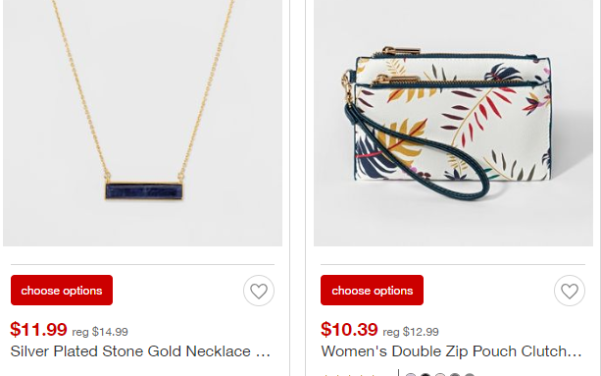Open the Women's Double Zip Pouch Clutch title
601x376 pixels.
point(451,351)
